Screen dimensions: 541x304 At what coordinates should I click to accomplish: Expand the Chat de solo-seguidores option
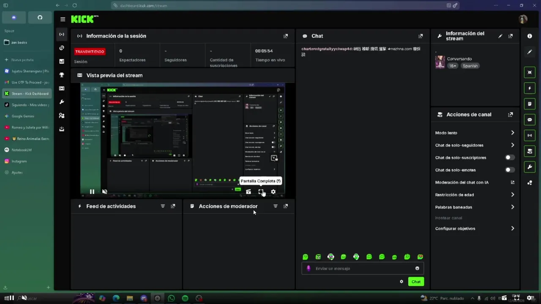(x=475, y=145)
